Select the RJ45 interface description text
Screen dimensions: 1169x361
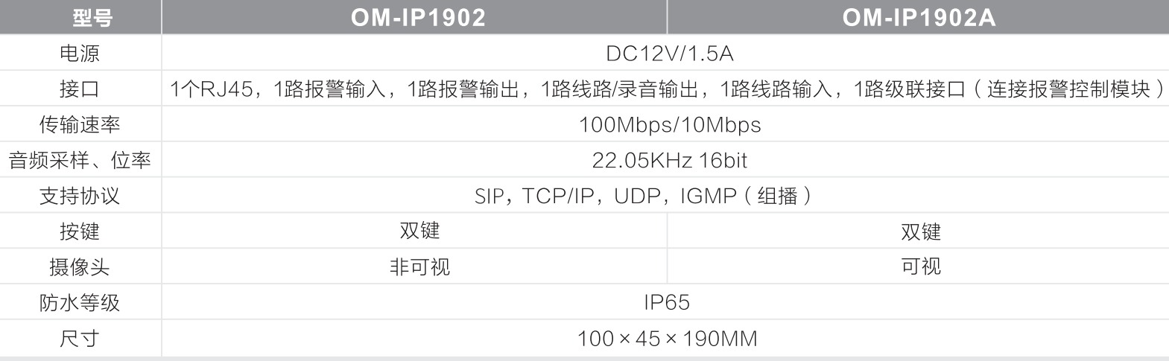(x=668, y=89)
